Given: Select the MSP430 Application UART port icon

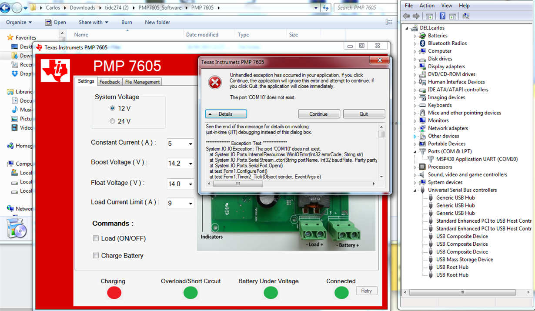Looking at the screenshot, I should 431,159.
